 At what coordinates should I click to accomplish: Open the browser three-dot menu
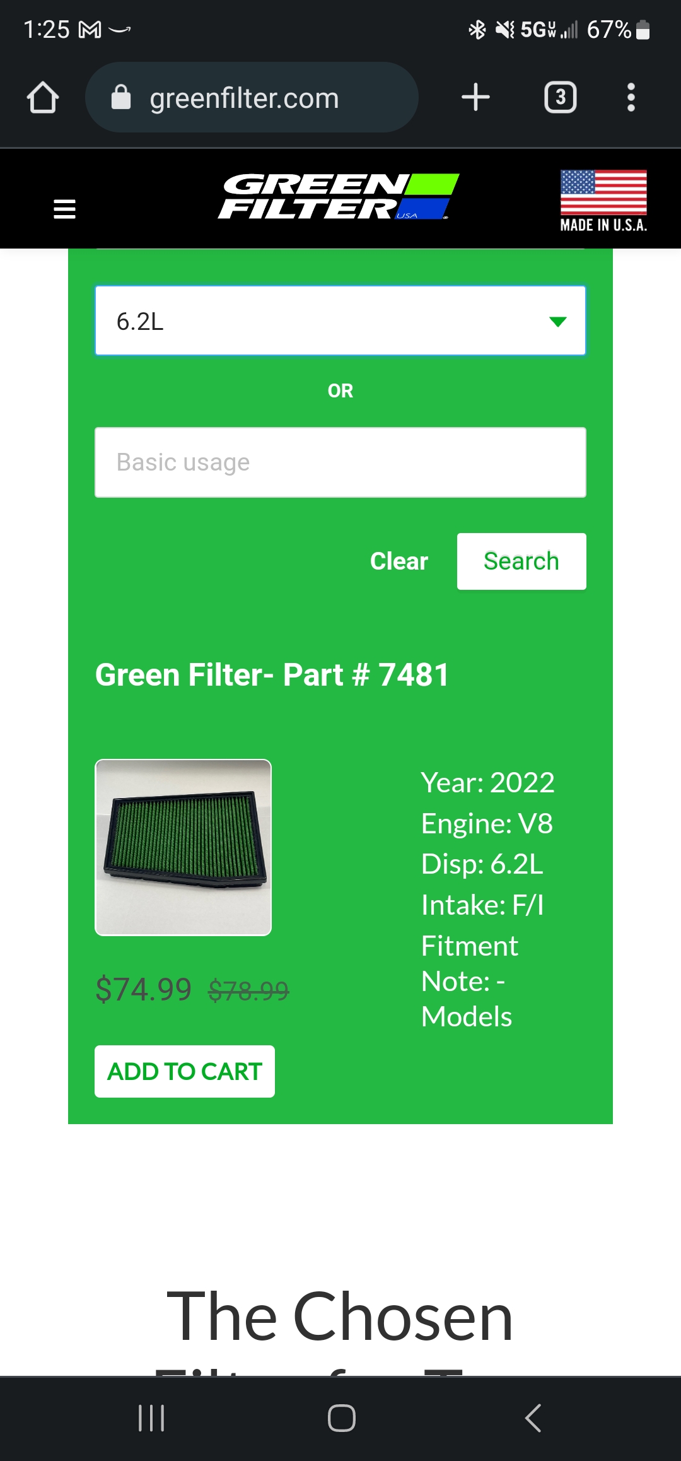pyautogui.click(x=631, y=98)
